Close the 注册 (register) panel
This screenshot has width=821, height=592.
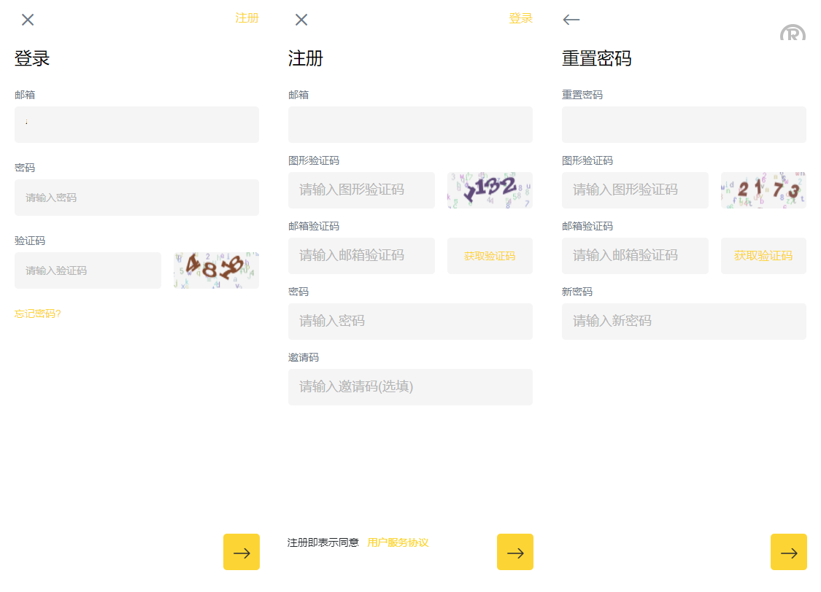tap(301, 20)
